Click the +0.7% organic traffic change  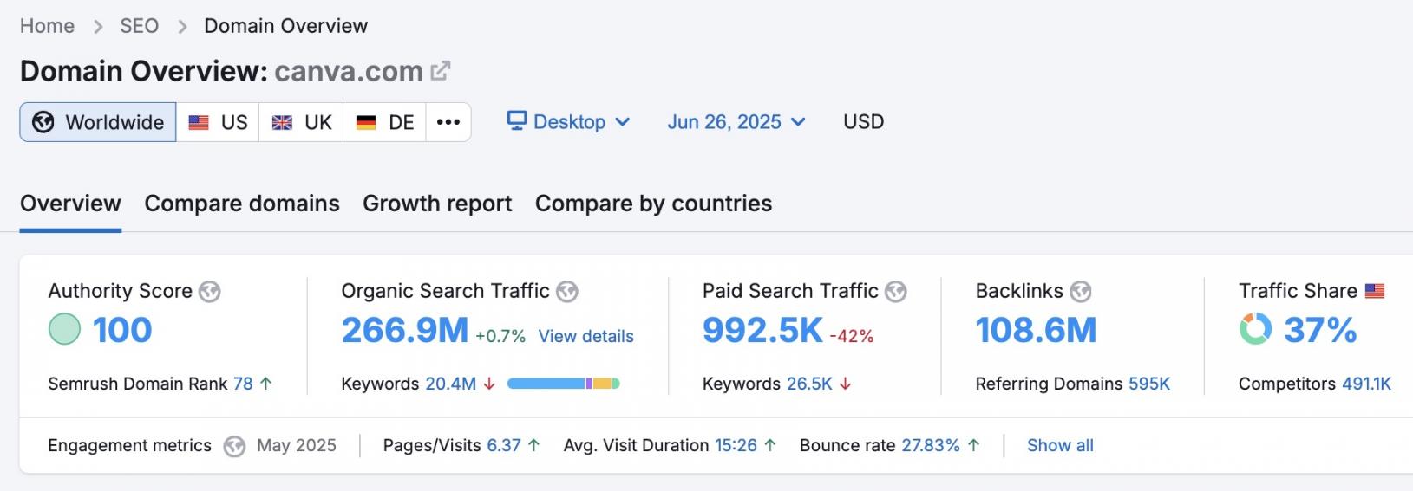click(500, 336)
